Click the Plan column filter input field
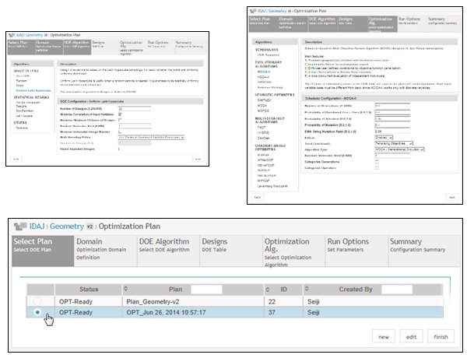The width and height of the screenshot is (467, 358). 206,290
